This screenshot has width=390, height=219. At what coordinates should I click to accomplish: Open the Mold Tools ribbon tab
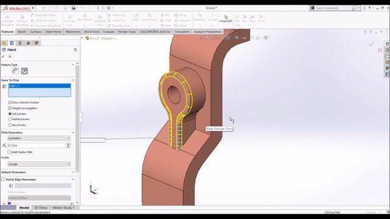click(x=92, y=32)
